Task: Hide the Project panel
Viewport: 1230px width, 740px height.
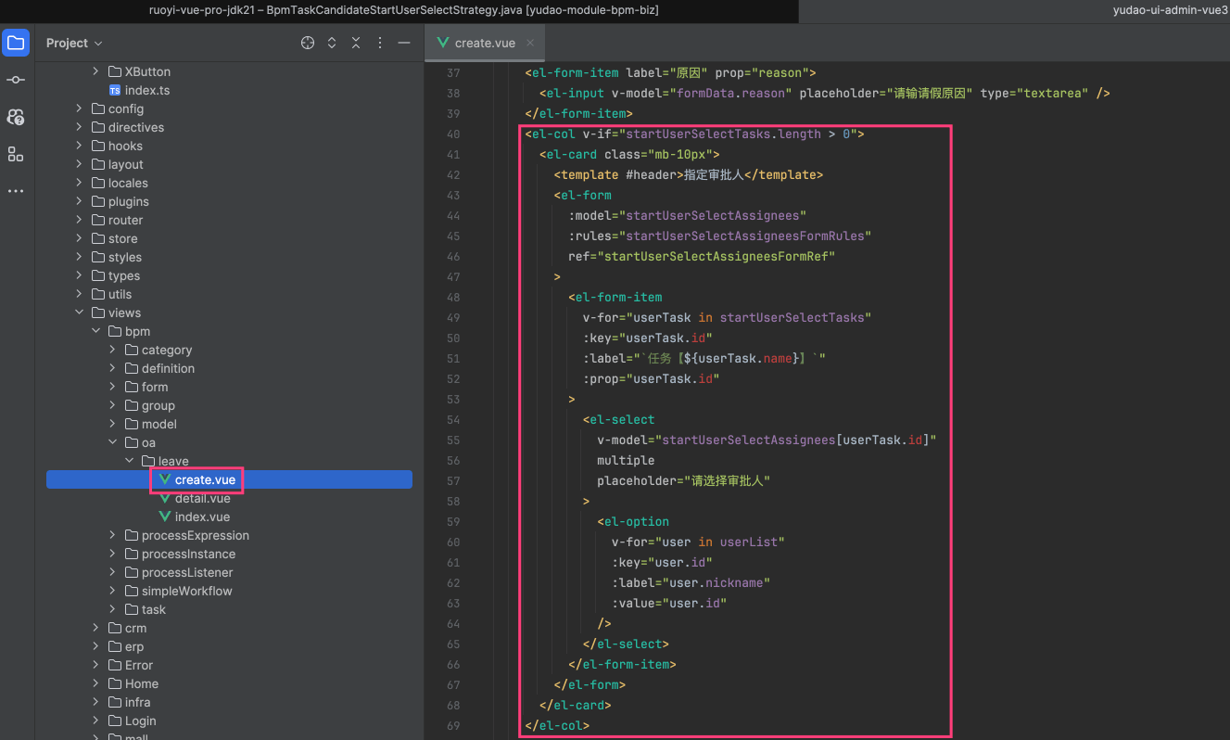Action: pos(404,44)
